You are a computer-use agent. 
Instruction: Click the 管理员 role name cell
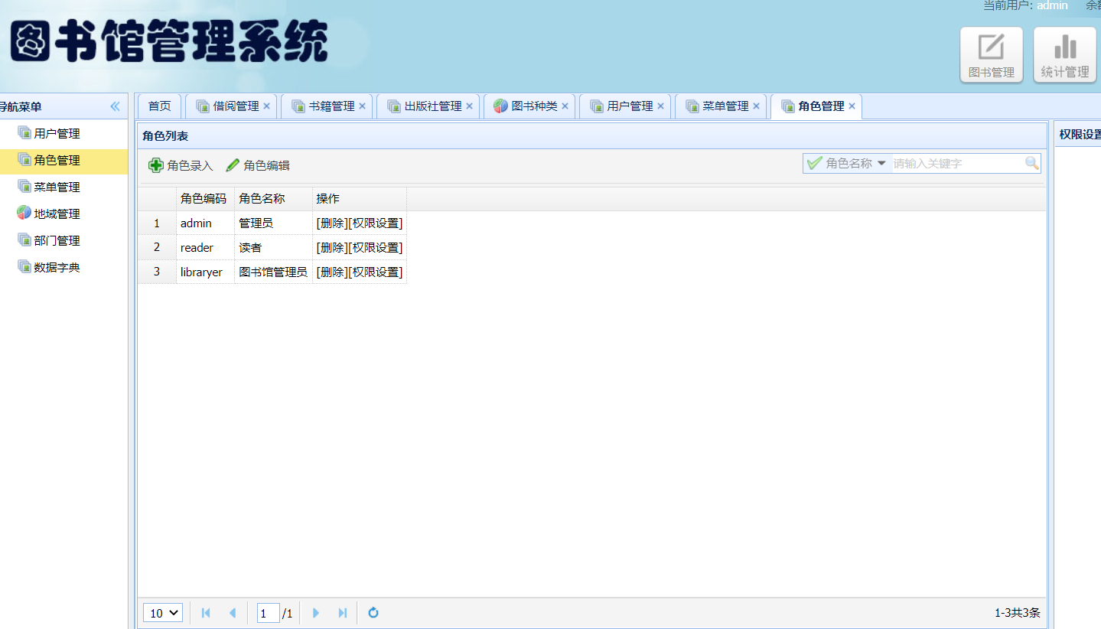coord(273,223)
